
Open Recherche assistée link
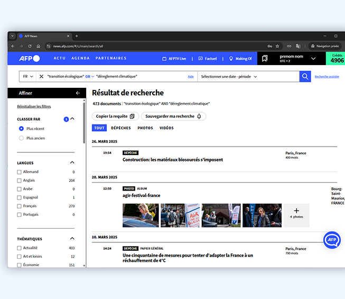327,77
